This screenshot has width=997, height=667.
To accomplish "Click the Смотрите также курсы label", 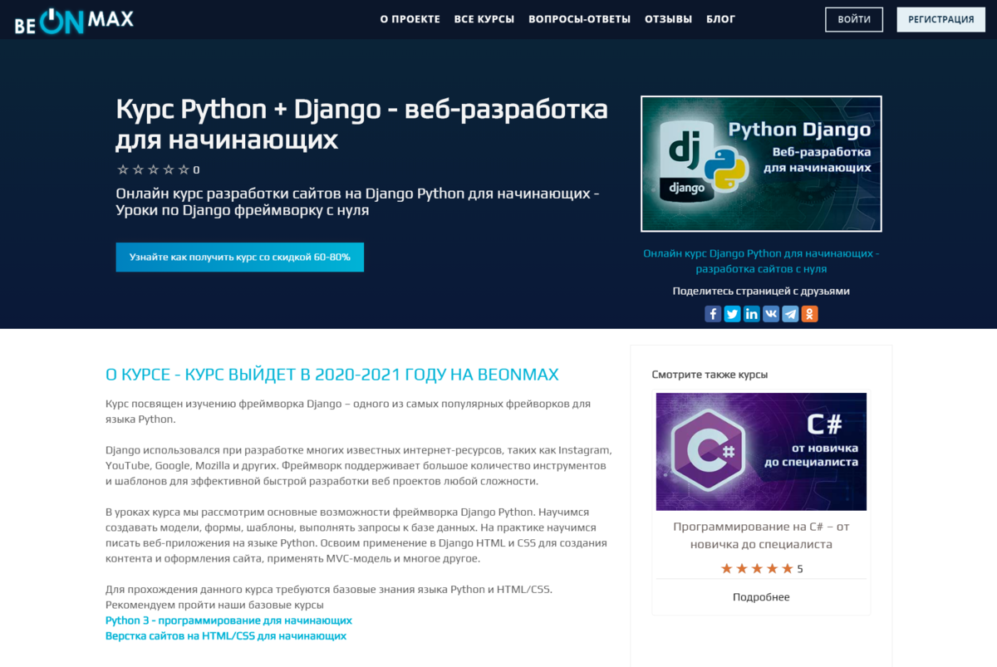I will pyautogui.click(x=710, y=375).
